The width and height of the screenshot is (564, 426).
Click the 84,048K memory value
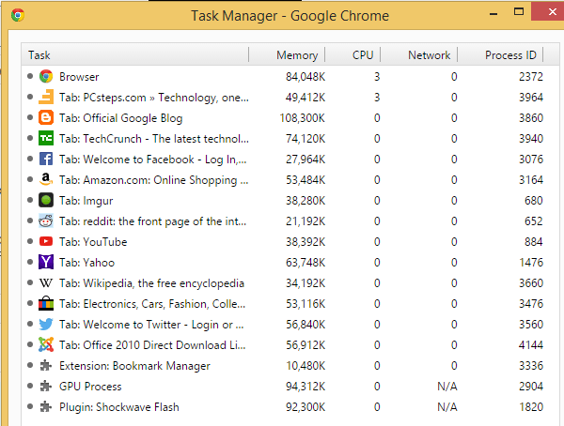(305, 77)
